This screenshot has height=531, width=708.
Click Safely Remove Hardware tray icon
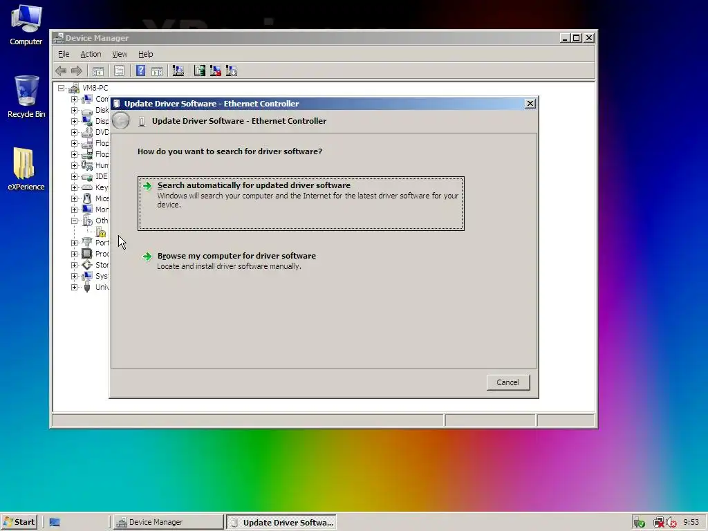(x=638, y=523)
